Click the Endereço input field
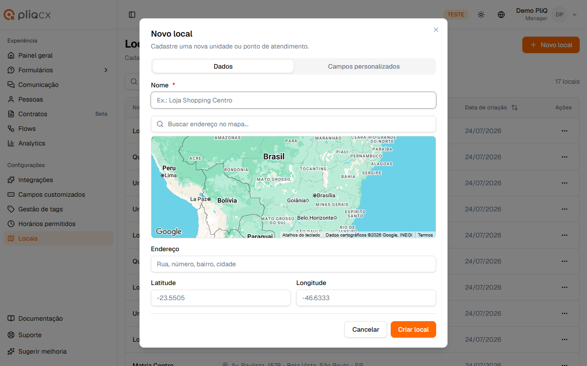 [x=293, y=264]
